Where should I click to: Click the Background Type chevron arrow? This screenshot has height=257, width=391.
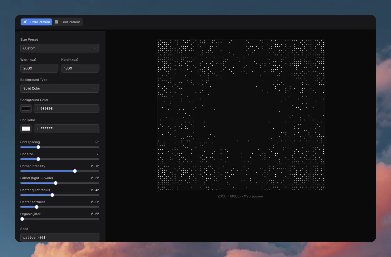pyautogui.click(x=94, y=88)
